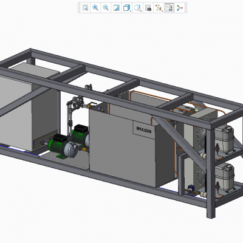
Task: Click the Refit view icon
Action: (x=85, y=8)
